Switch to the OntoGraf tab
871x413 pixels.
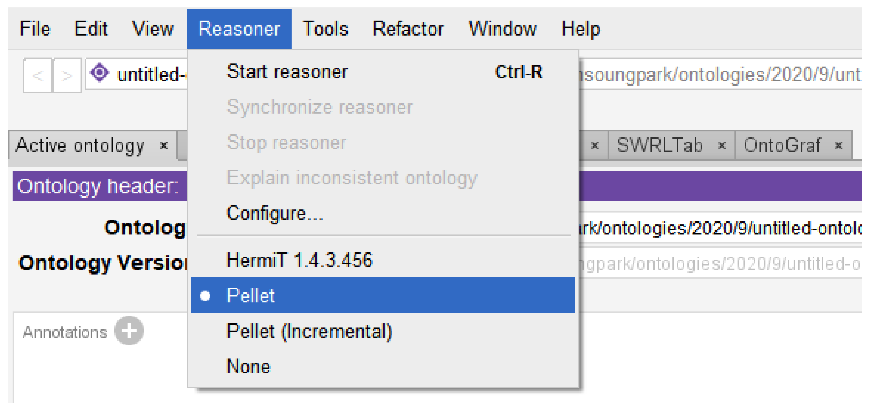782,146
